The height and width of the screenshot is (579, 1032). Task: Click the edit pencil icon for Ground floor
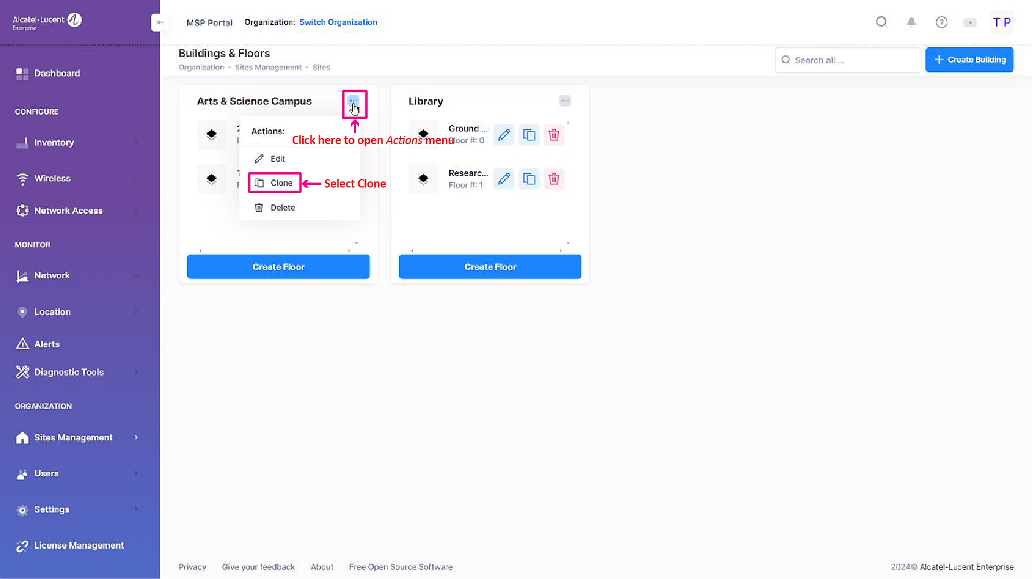click(503, 135)
